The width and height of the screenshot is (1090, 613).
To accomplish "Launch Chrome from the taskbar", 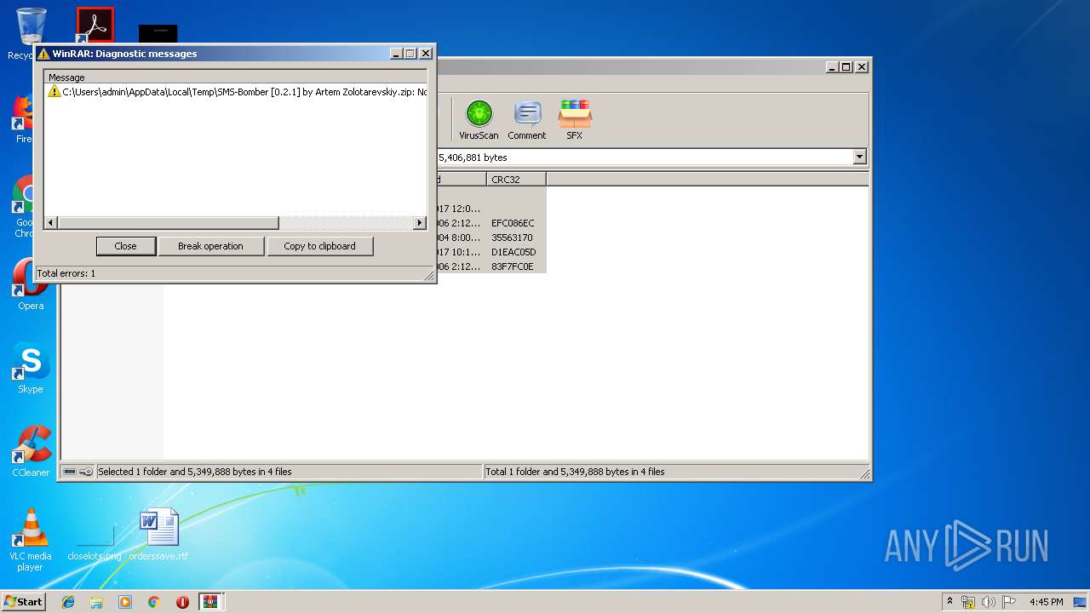I will (x=154, y=602).
